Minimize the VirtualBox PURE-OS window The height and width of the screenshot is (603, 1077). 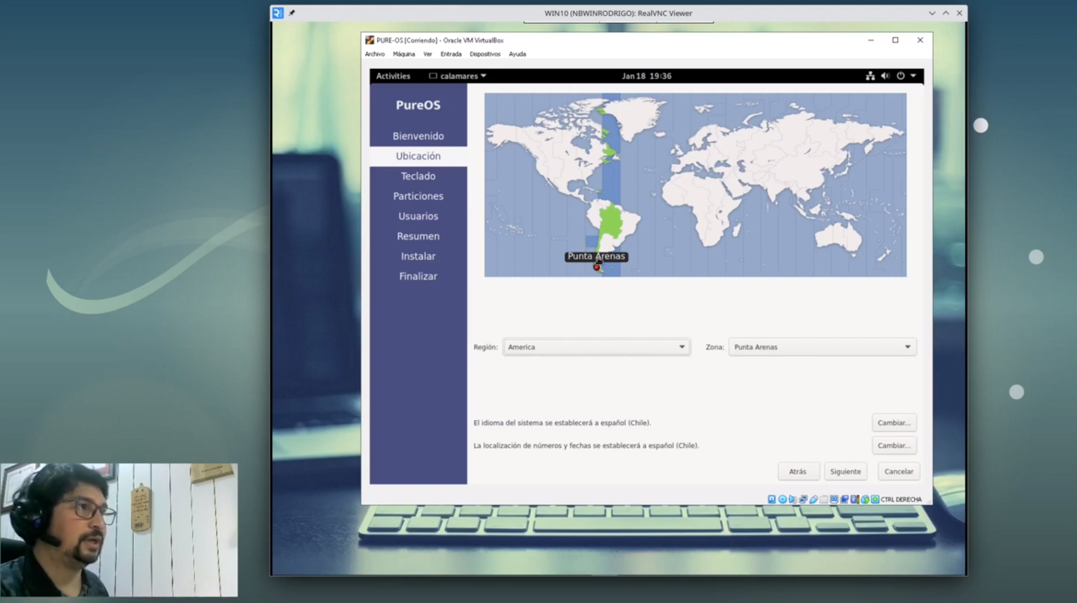[870, 40]
